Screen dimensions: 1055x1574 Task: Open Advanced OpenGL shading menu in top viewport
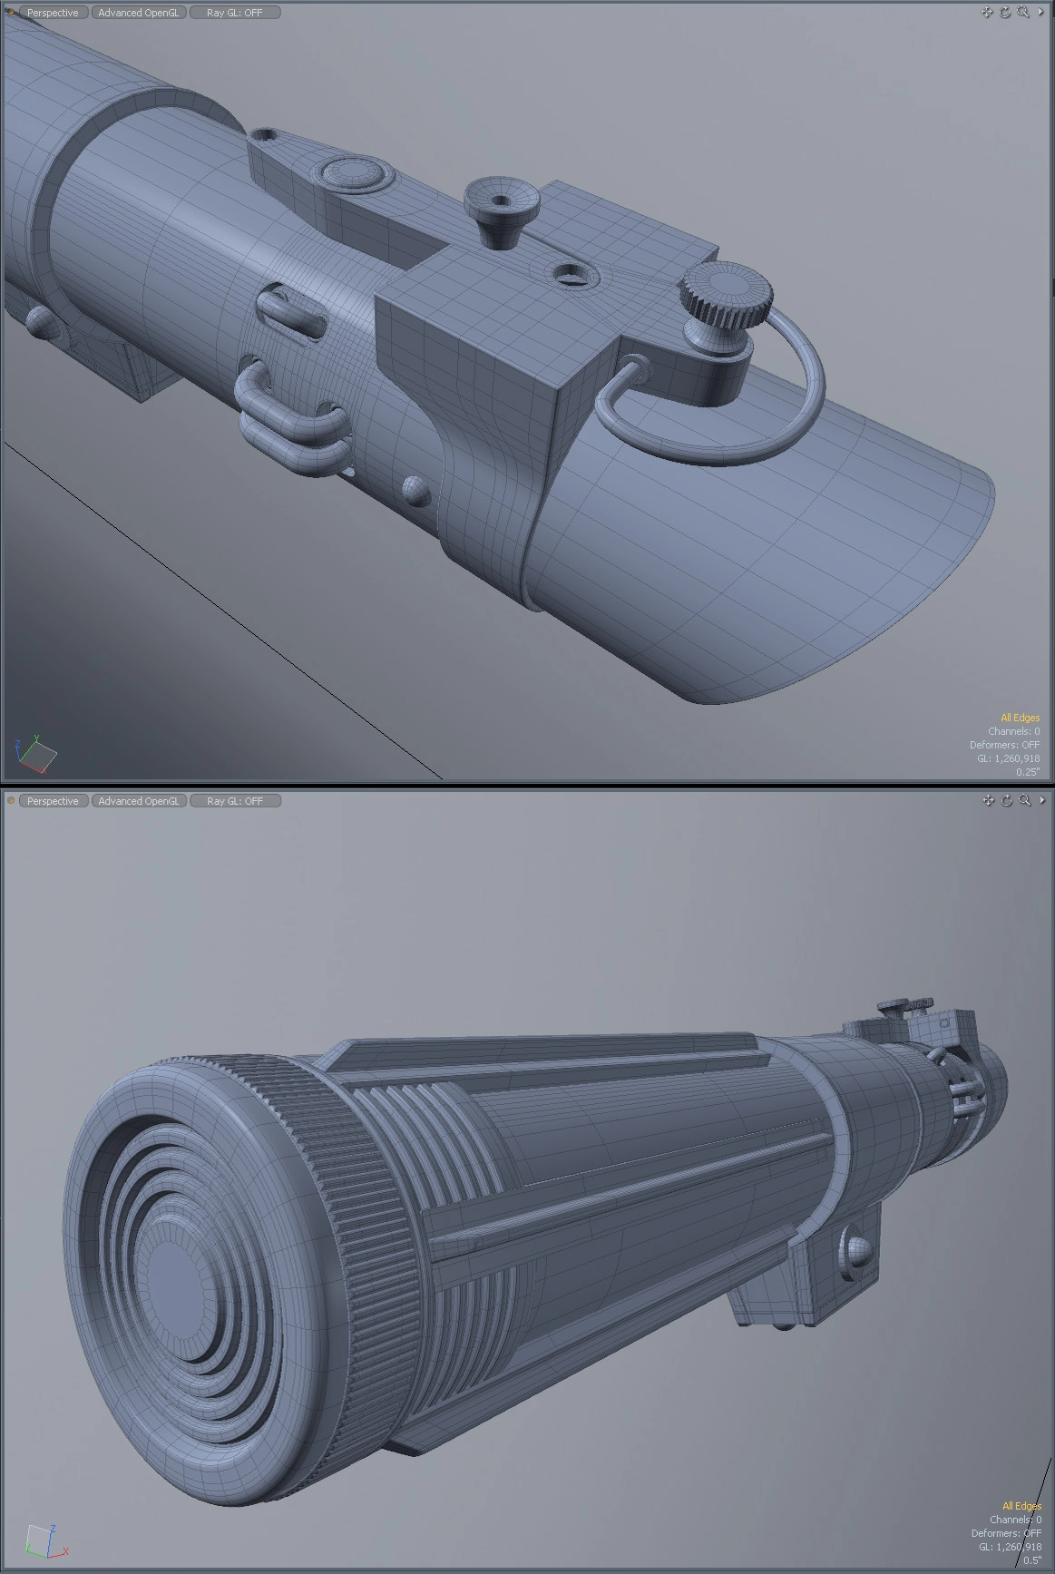(x=139, y=13)
